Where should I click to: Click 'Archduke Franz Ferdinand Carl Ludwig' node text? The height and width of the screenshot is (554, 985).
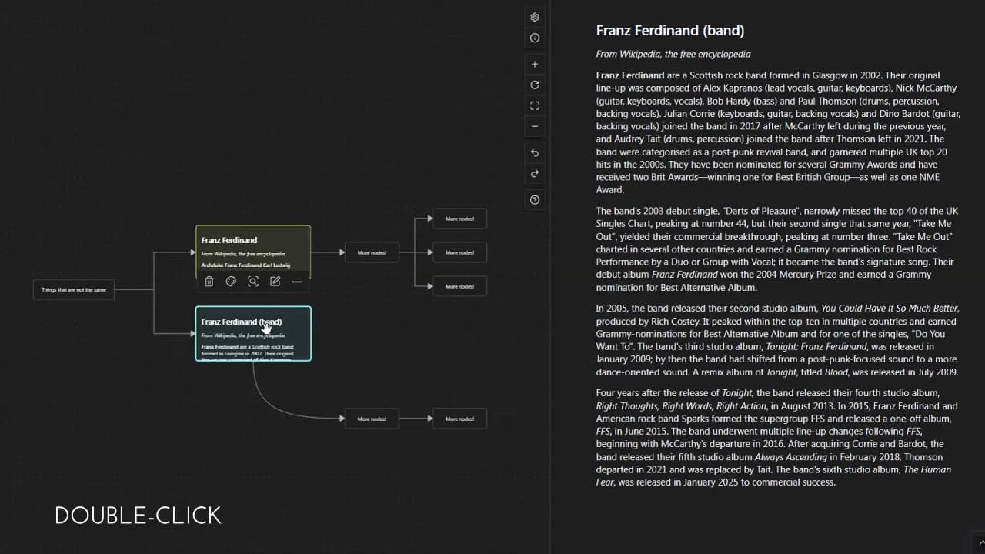pyautogui.click(x=245, y=265)
